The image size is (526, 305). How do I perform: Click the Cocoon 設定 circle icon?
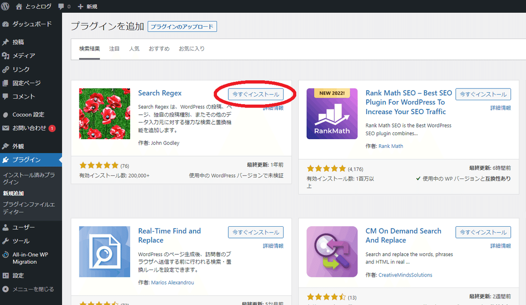click(6, 115)
